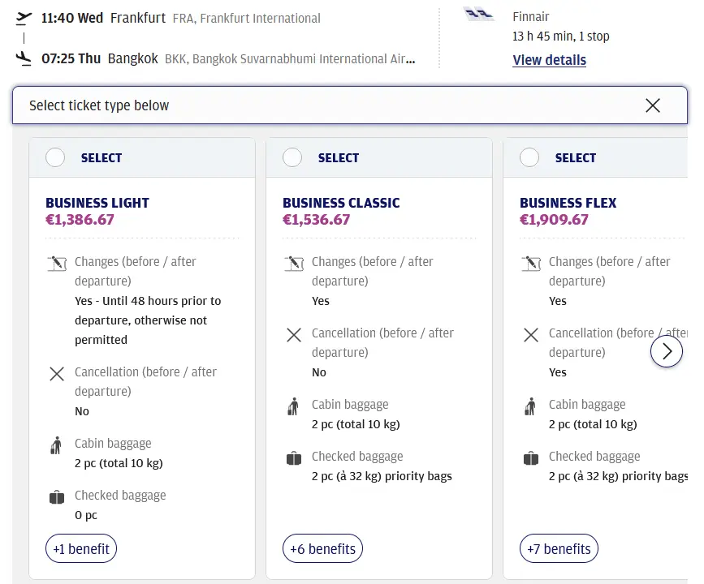The width and height of the screenshot is (704, 584).
Task: Click Business Light cancellation X icon
Action: [x=56, y=373]
